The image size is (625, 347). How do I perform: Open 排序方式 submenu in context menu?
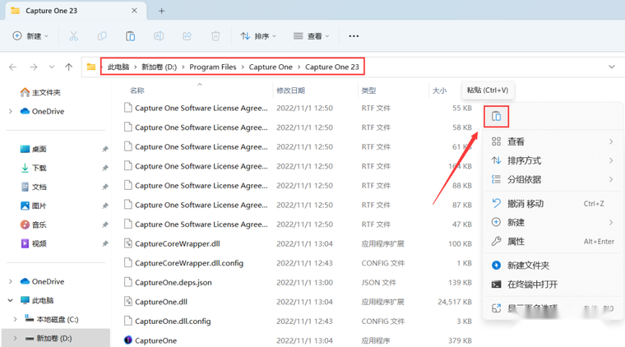(x=553, y=160)
